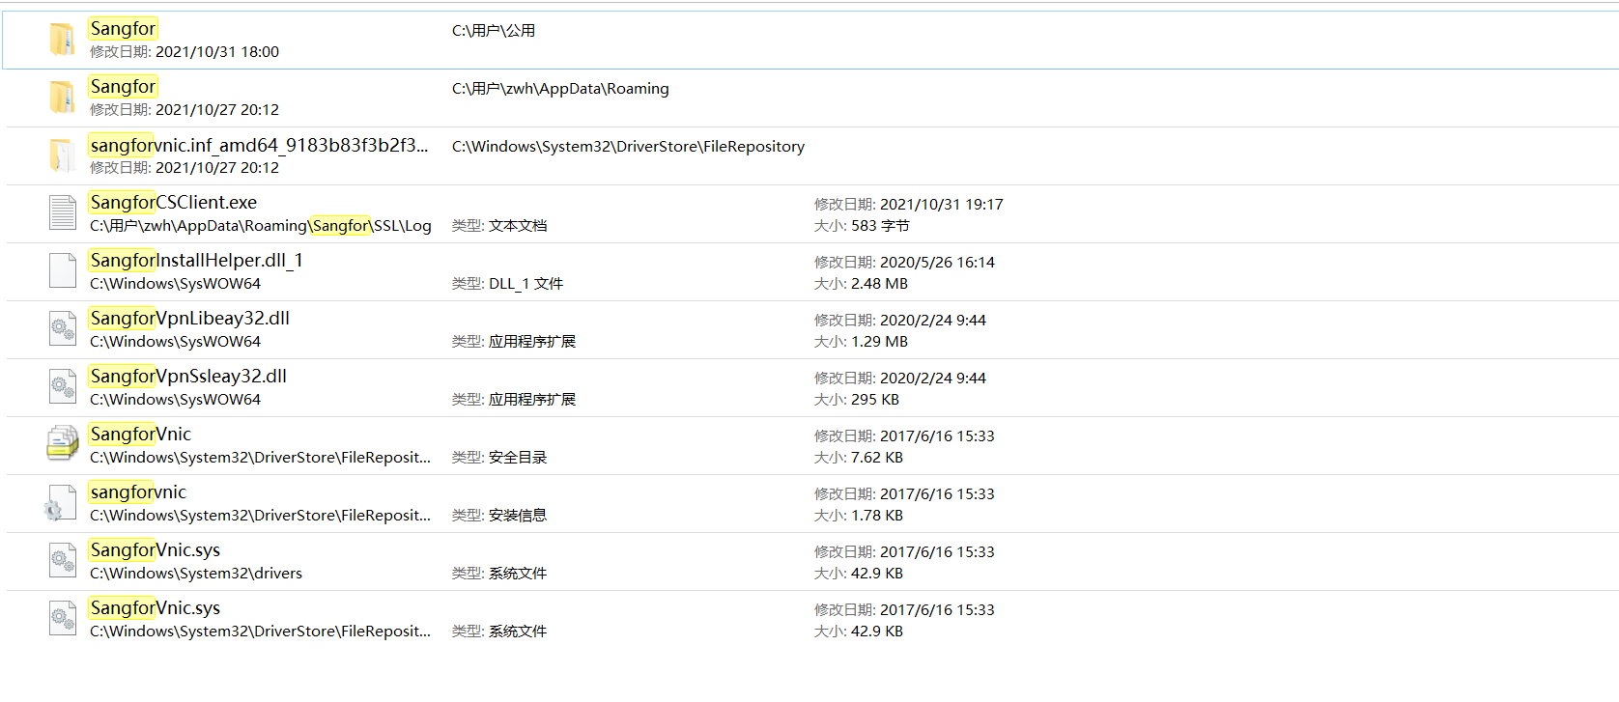
Task: Click C:\Windows\SysWOW64 path under SangforVpnSsleay32.dll
Action: (x=176, y=400)
